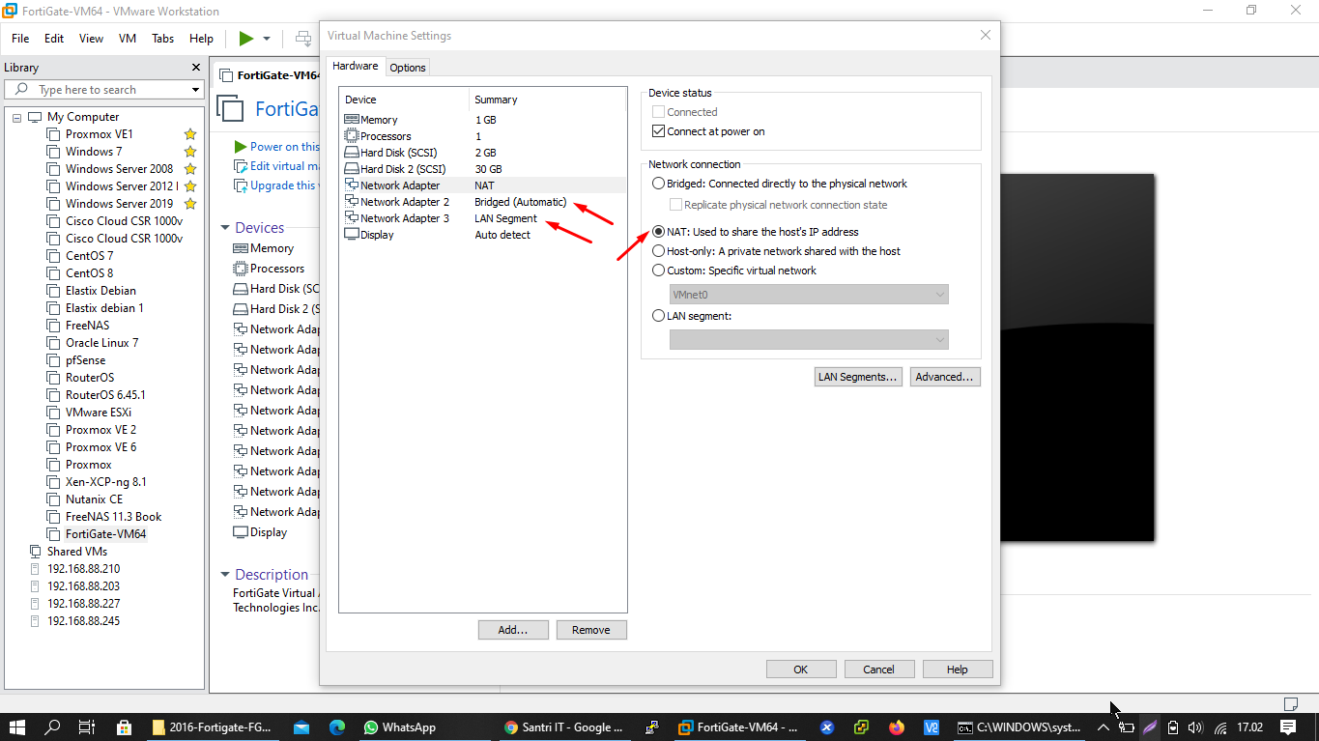Select Hard Disk (SCSI) 2 GB entry

pyautogui.click(x=483, y=153)
